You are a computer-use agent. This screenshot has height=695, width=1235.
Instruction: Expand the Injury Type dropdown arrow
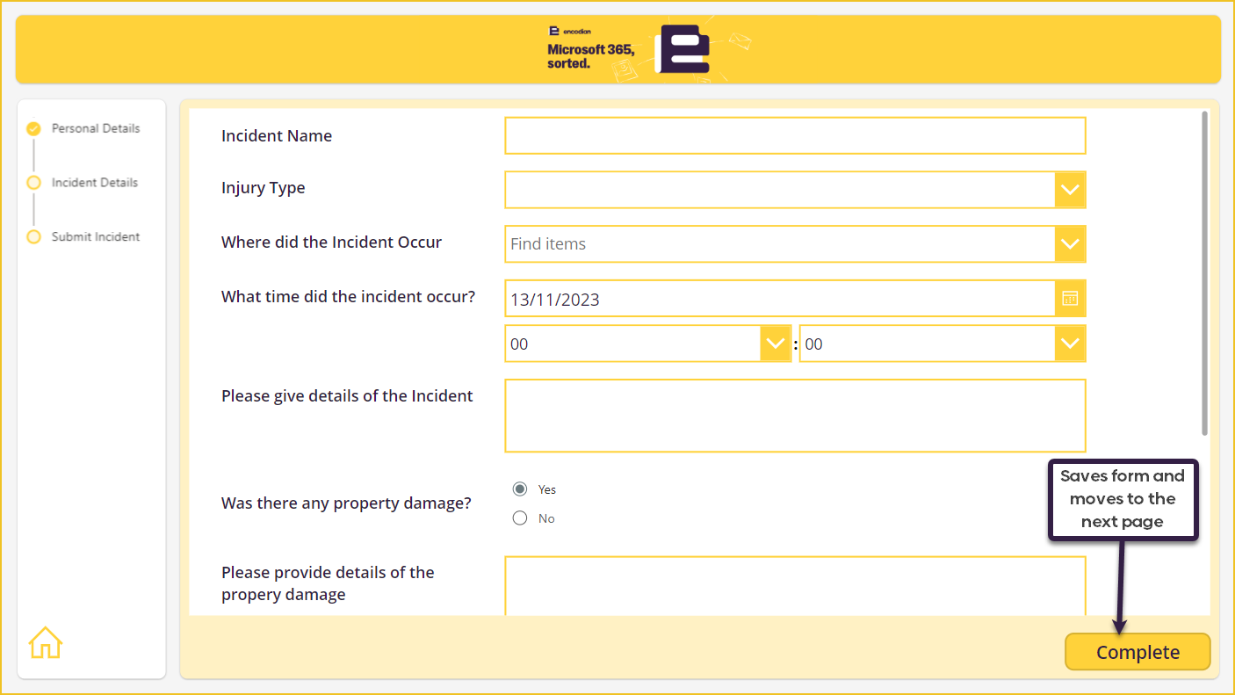click(x=1070, y=190)
